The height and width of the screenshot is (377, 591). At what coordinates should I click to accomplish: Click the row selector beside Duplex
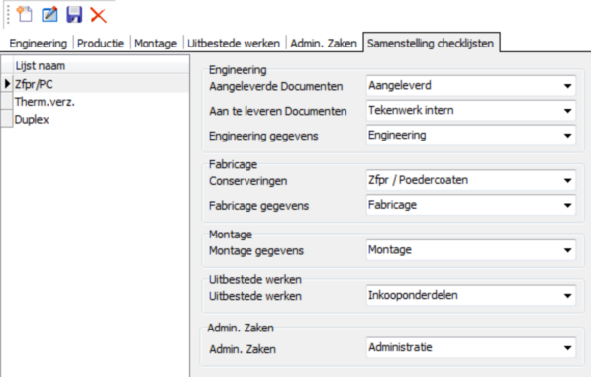7,120
